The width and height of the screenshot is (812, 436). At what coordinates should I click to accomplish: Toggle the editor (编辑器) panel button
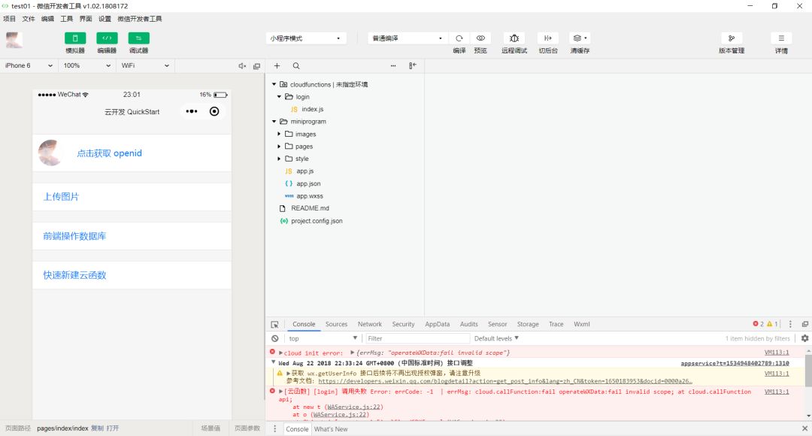coord(107,38)
